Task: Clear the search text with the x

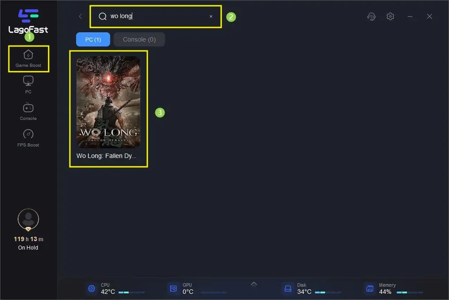Action: pos(211,16)
